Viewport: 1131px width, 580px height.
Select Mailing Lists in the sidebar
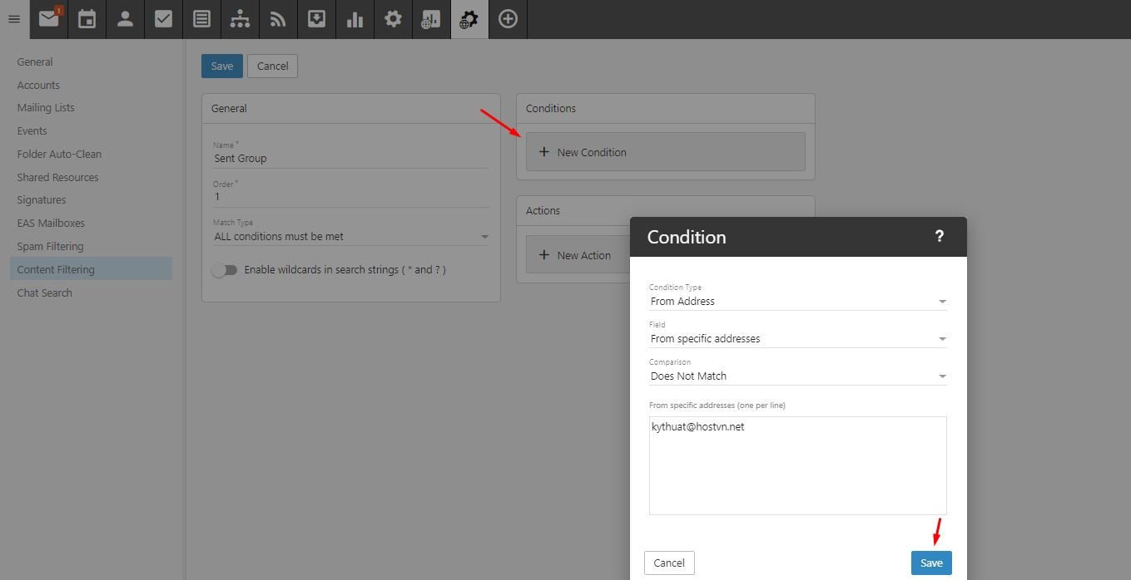tap(46, 108)
